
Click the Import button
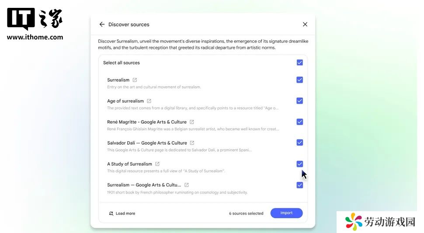[286, 213]
